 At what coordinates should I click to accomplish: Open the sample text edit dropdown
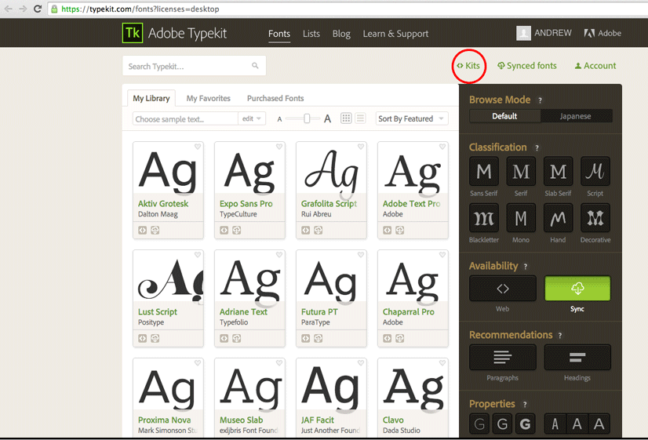[x=252, y=118]
